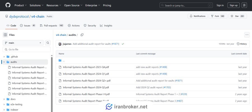
Task: Select the docs folder in tree
Action: tap(13, 99)
